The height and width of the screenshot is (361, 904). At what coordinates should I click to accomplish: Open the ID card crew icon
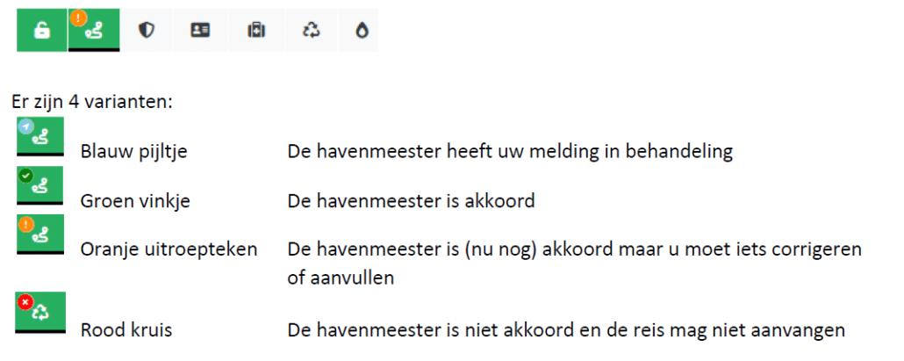pos(200,31)
